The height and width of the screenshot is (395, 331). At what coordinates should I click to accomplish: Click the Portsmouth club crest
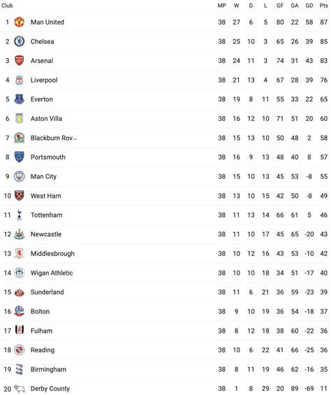[19, 157]
